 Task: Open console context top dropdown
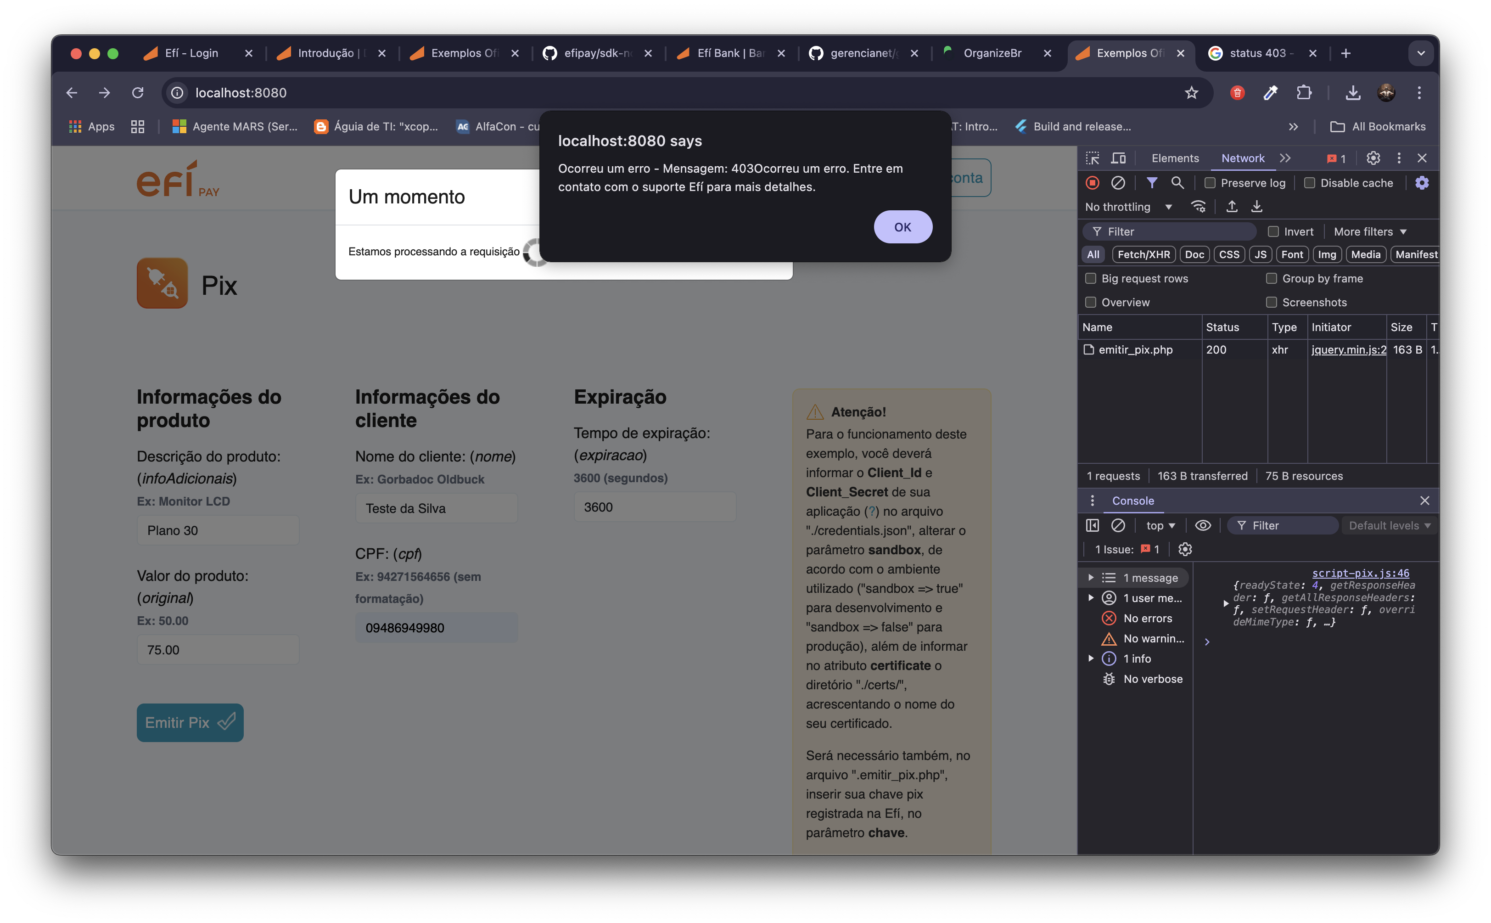pos(1160,526)
